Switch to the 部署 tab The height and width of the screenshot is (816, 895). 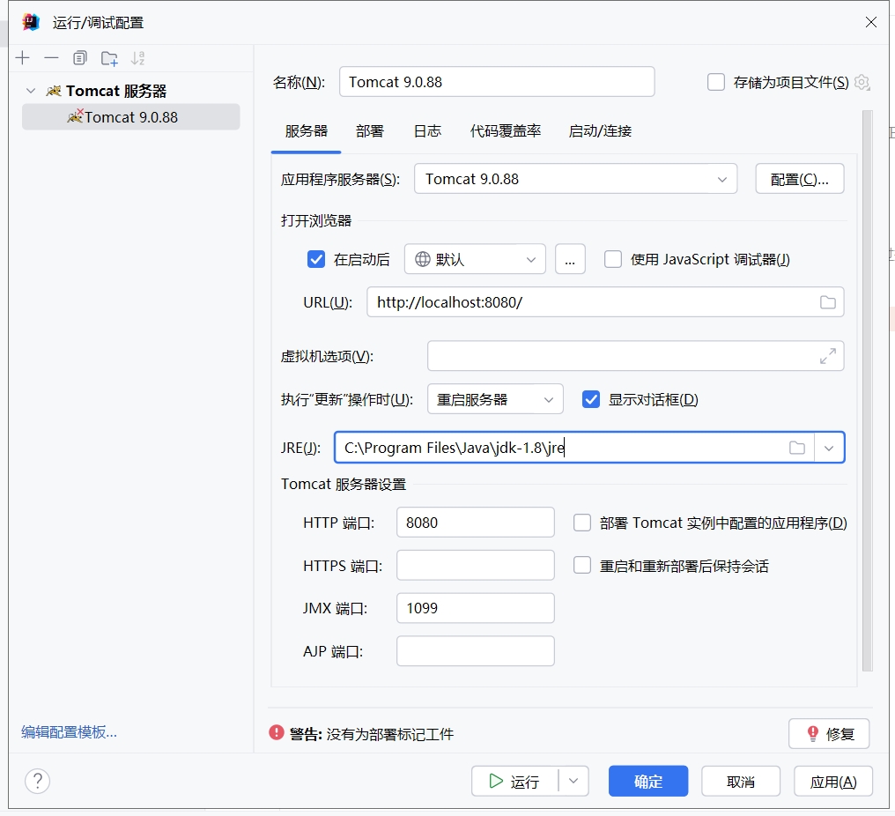(370, 130)
